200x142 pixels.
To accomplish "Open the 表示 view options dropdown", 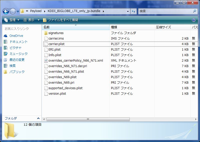I will tap(31, 20).
